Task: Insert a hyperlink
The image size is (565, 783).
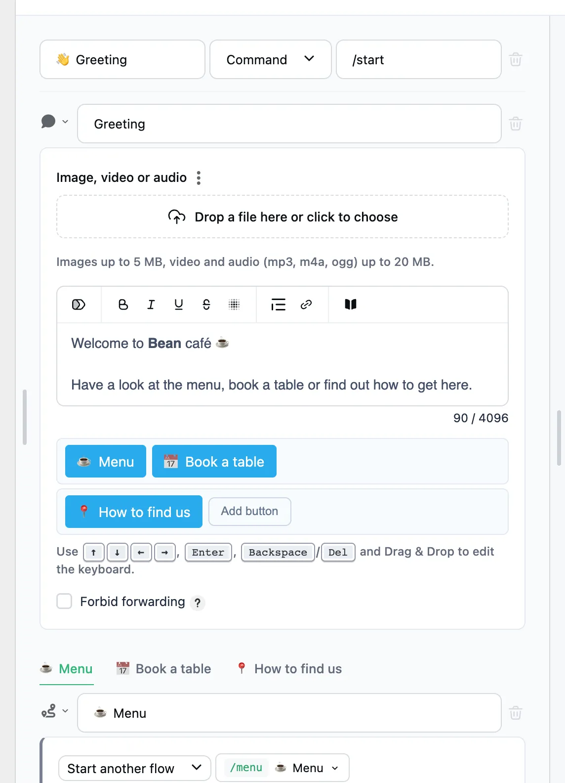Action: coord(306,304)
